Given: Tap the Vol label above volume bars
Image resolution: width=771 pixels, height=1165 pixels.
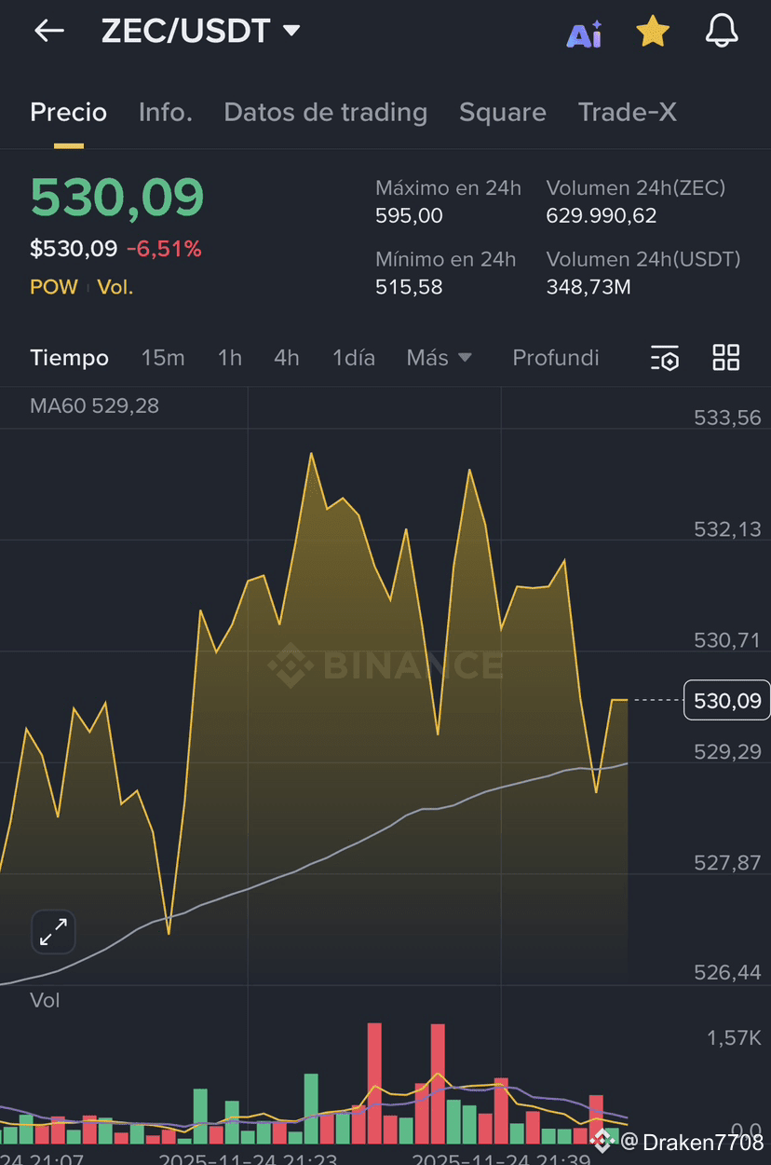Looking at the screenshot, I should tap(45, 1000).
